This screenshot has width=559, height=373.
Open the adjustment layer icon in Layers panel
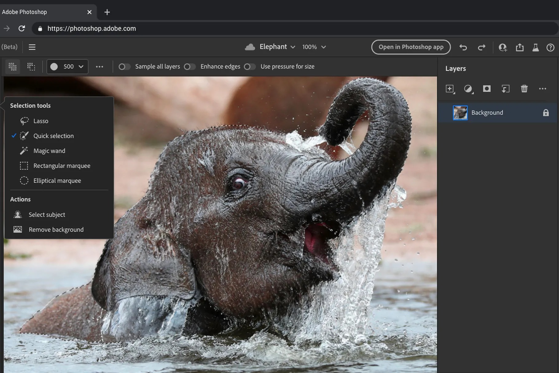[x=468, y=89]
